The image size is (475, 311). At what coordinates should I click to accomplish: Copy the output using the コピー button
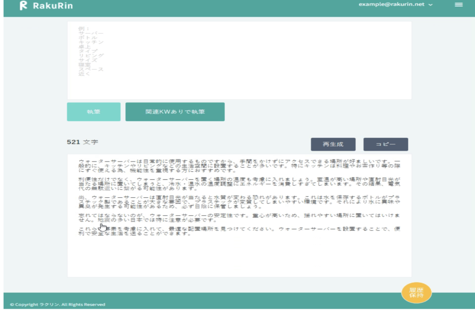point(385,144)
